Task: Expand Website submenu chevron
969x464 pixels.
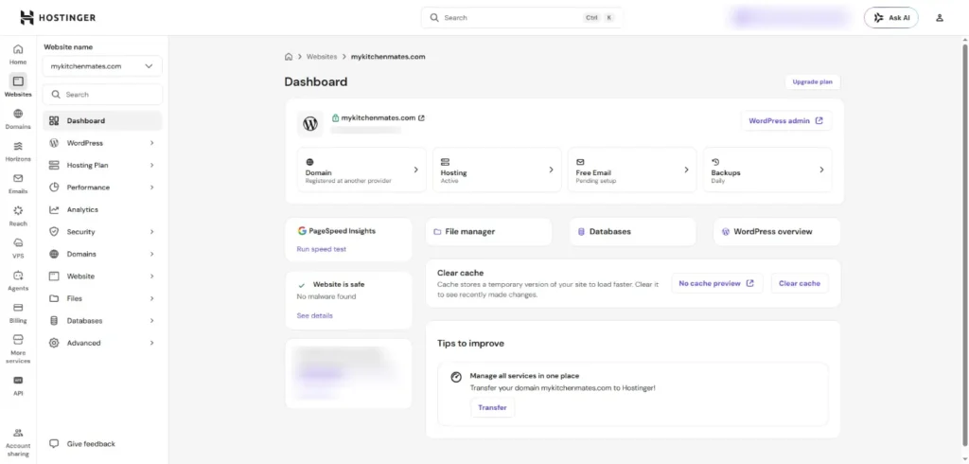Action: click(x=152, y=277)
